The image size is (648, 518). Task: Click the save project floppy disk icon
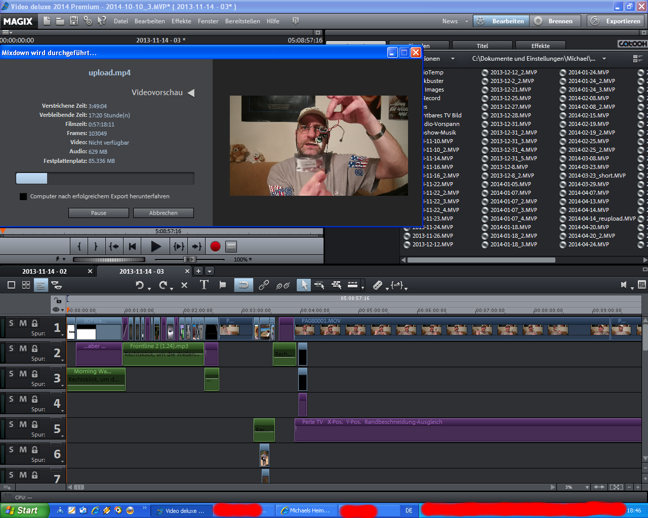click(74, 21)
